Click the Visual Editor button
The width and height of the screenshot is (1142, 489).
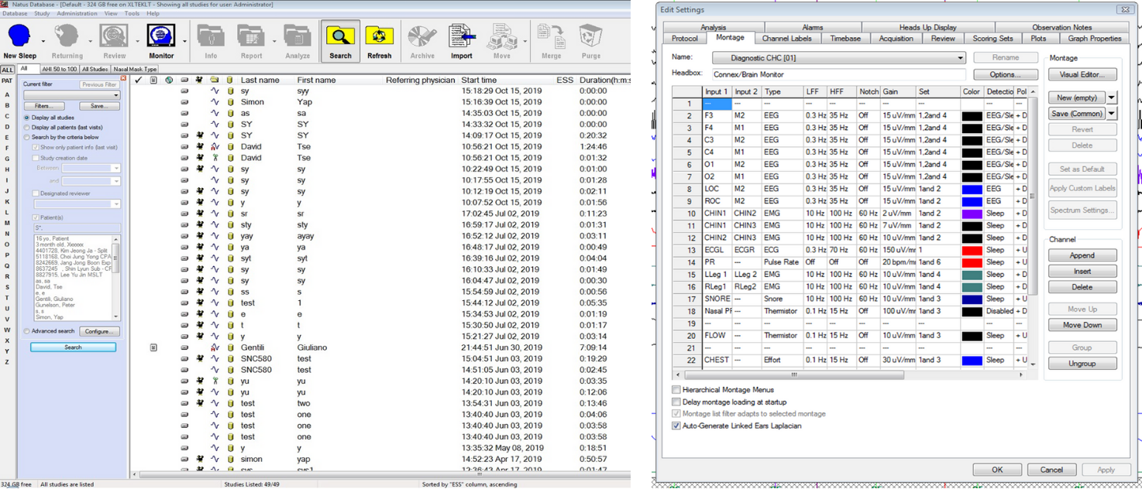[x=1082, y=75]
